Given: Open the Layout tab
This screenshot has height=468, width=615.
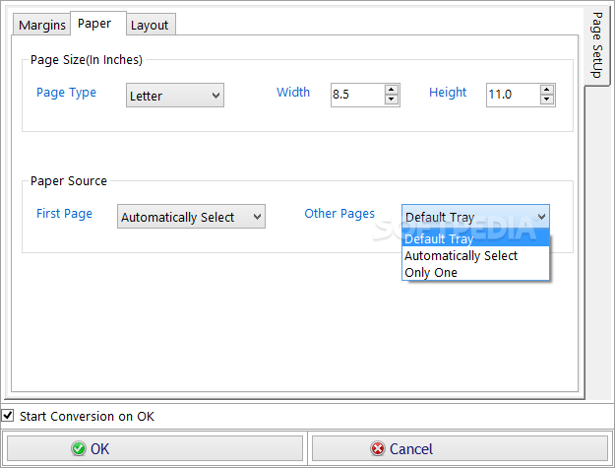Looking at the screenshot, I should point(151,25).
